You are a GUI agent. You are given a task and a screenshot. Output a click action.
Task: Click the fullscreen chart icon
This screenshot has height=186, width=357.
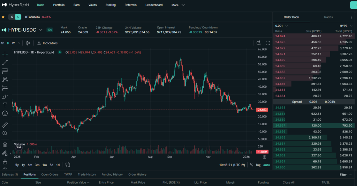268,43
